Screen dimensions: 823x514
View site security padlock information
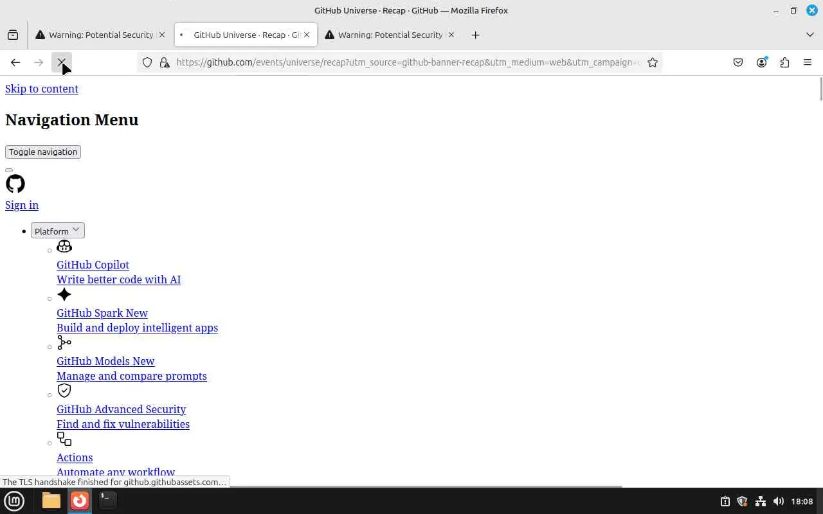point(165,62)
